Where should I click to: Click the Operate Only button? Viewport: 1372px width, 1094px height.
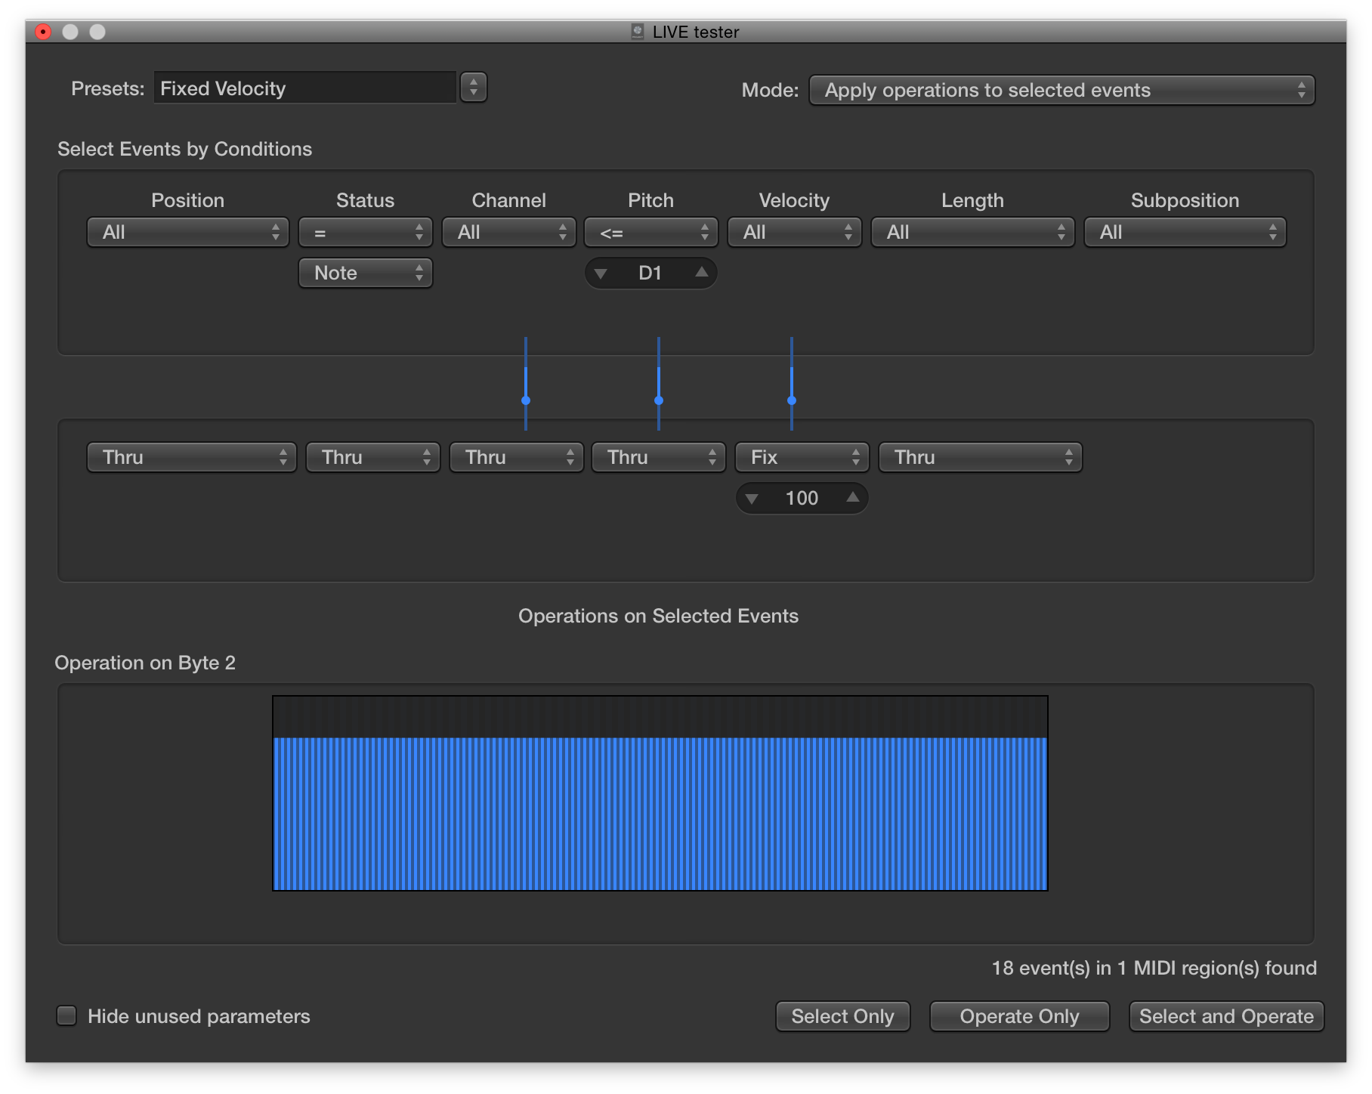tap(1018, 1016)
